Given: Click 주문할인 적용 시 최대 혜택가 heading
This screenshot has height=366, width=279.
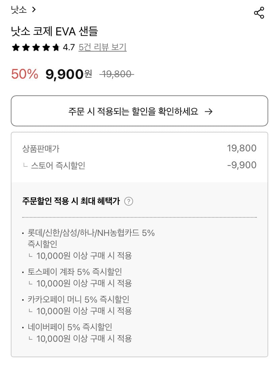Looking at the screenshot, I should (x=71, y=202).
